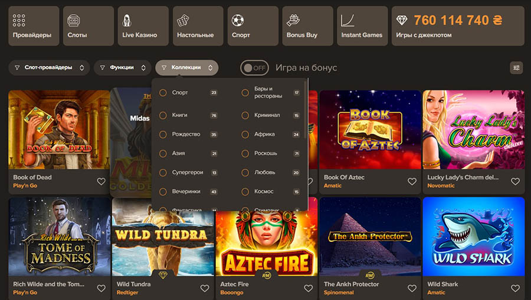Image resolution: width=531 pixels, height=300 pixels.
Task: Click the Wild Tundra title text
Action: point(133,284)
